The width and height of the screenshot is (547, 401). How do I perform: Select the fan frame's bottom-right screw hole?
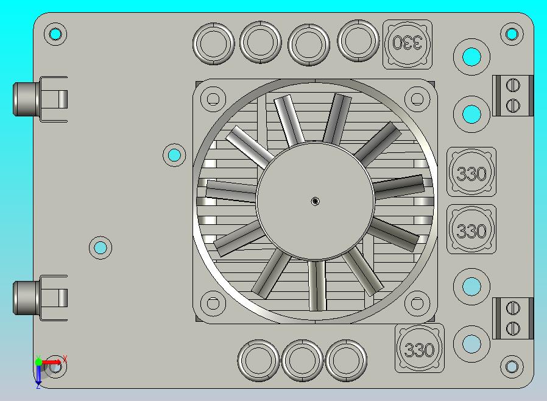tap(417, 303)
